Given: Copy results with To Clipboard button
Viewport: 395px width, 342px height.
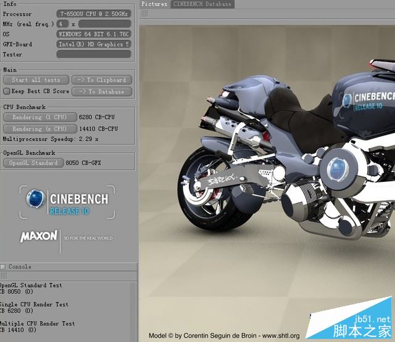Looking at the screenshot, I should 102,80.
